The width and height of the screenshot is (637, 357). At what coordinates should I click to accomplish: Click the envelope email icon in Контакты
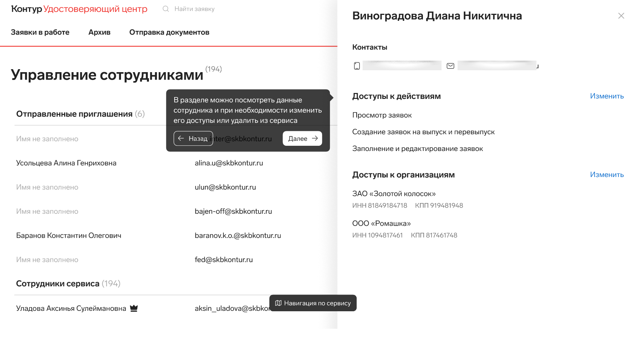tap(450, 66)
